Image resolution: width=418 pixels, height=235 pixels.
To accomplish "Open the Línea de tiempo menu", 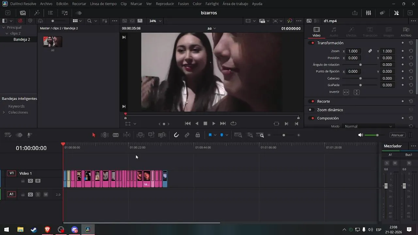I will pyautogui.click(x=103, y=4).
